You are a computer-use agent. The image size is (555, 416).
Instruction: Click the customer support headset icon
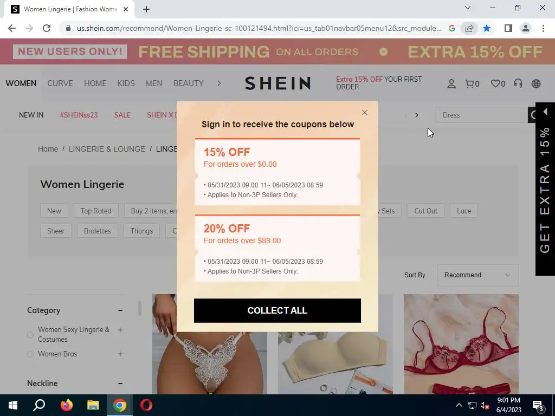(x=518, y=83)
